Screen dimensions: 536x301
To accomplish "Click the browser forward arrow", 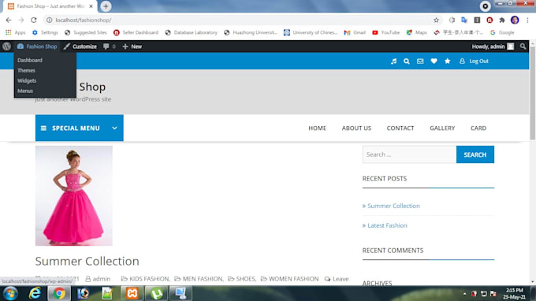I will click(x=21, y=20).
